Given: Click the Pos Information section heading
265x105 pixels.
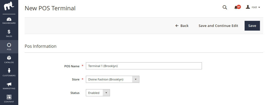Looking at the screenshot, I should coord(41,46).
